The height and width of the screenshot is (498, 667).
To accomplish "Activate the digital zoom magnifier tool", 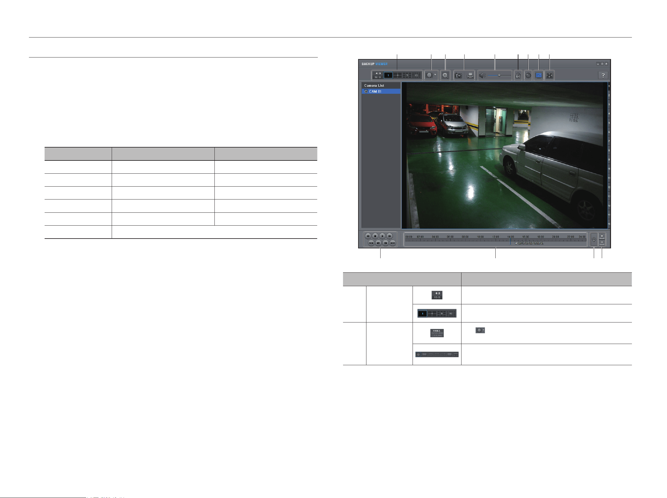I will pyautogui.click(x=445, y=75).
